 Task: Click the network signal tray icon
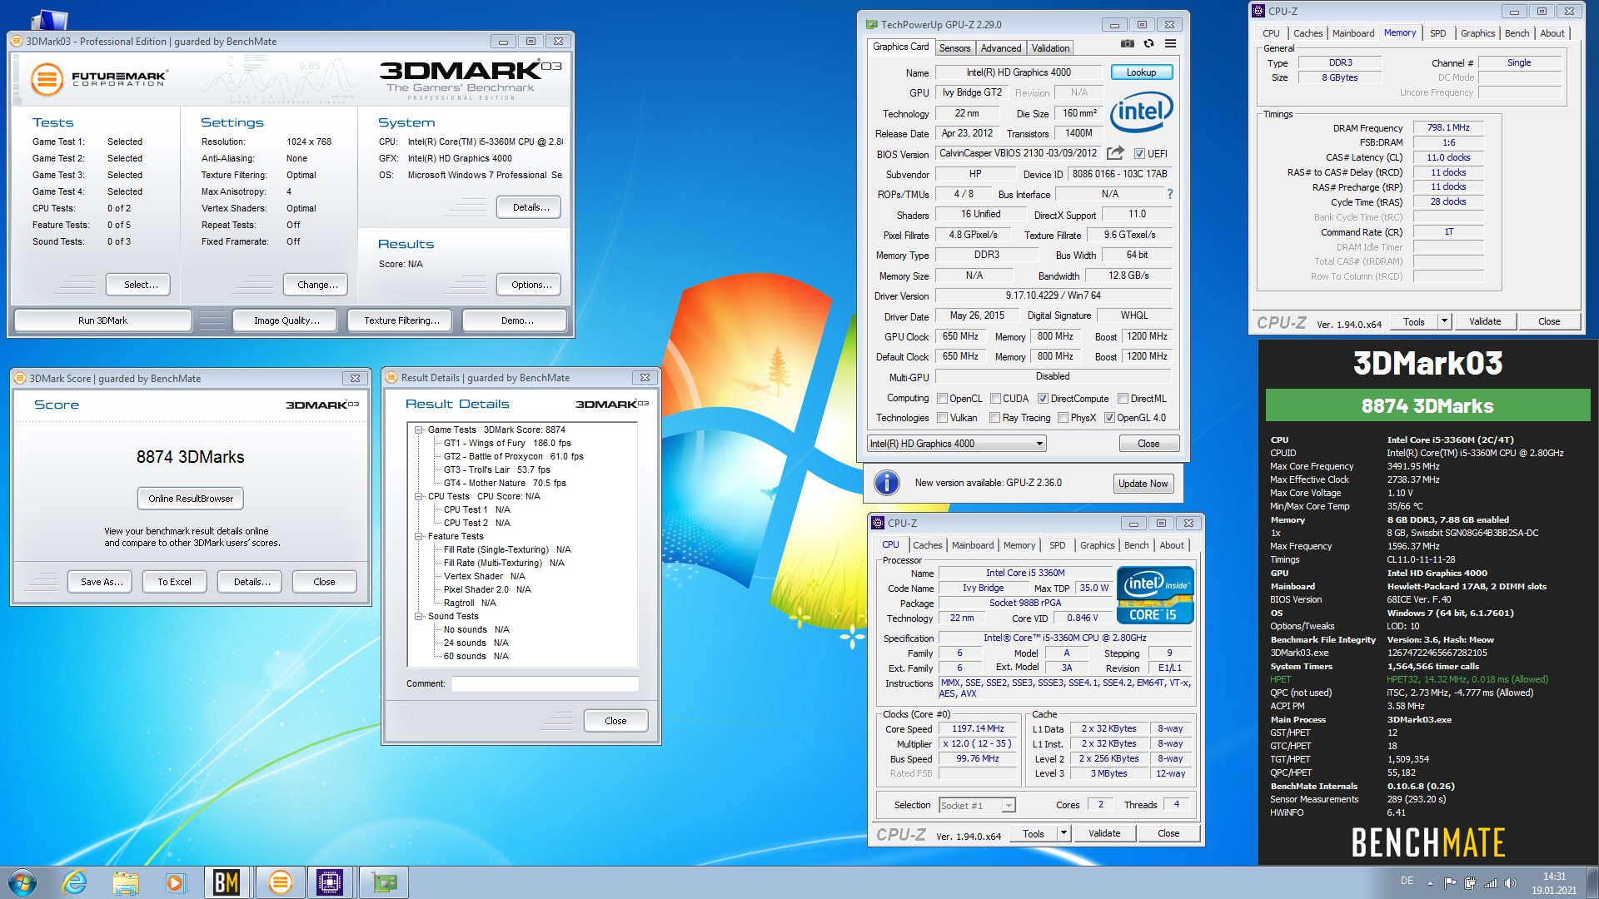click(x=1491, y=883)
